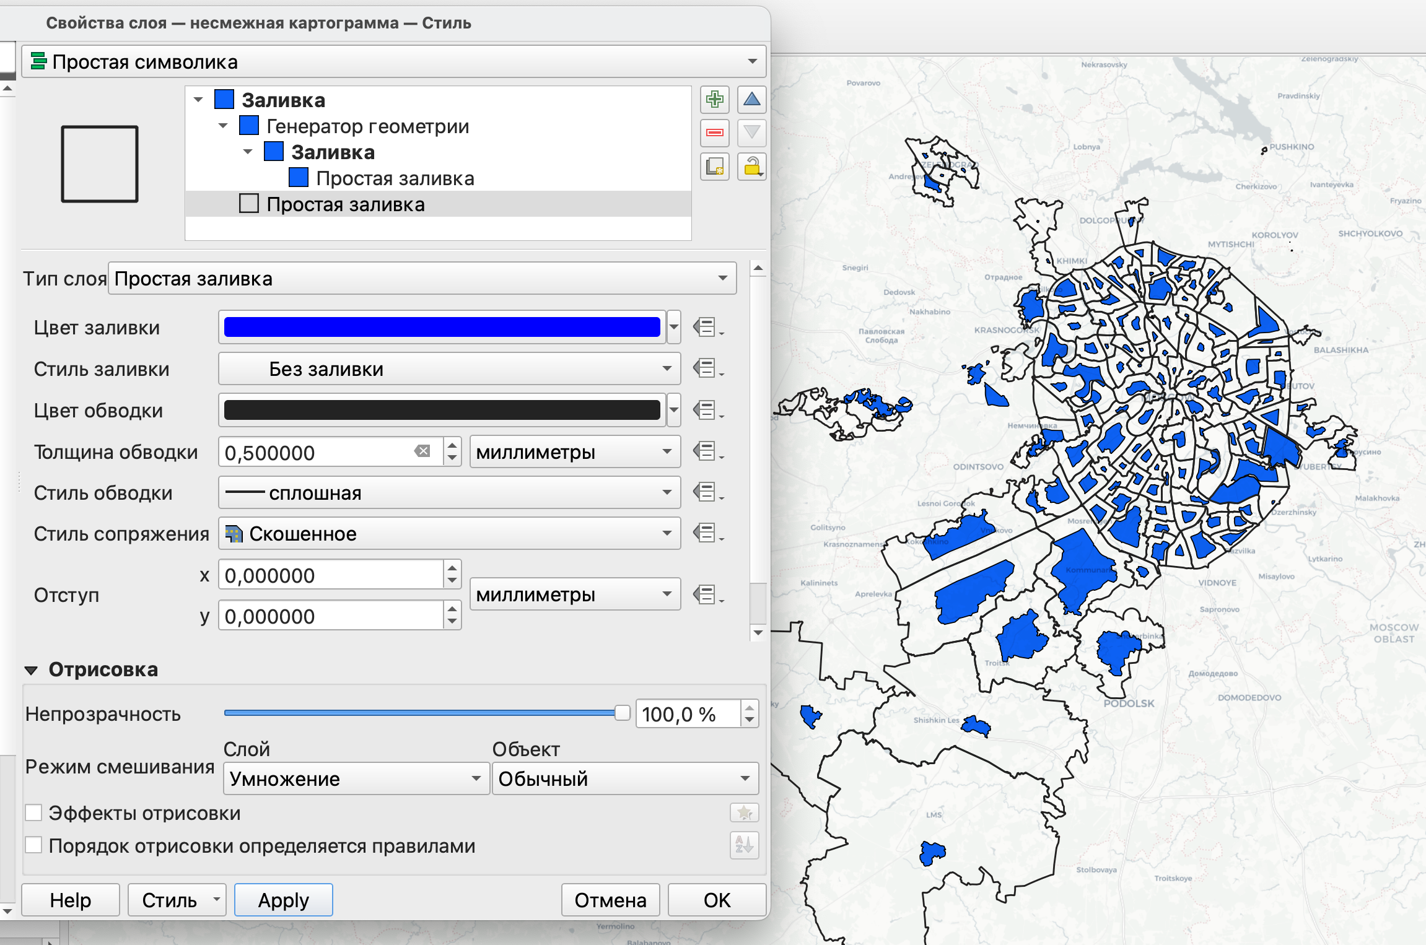Open data-defined override for fill color
The image size is (1426, 945).
pos(706,327)
